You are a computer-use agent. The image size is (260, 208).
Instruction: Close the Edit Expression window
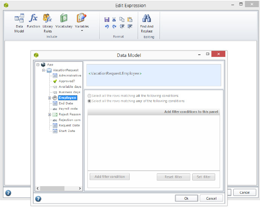(252, 4)
